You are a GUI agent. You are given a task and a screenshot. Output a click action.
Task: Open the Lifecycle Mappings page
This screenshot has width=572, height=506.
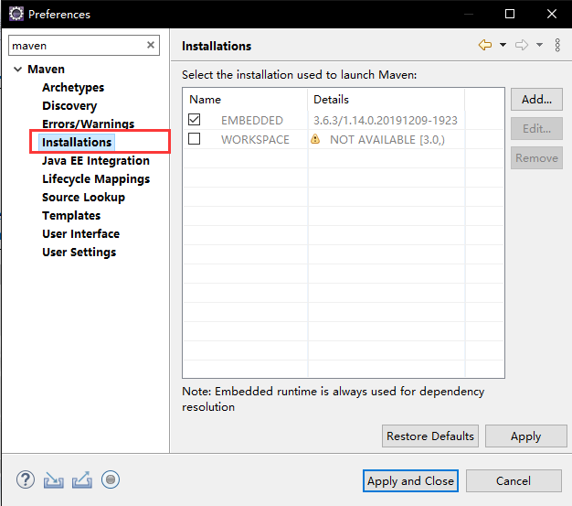point(96,179)
